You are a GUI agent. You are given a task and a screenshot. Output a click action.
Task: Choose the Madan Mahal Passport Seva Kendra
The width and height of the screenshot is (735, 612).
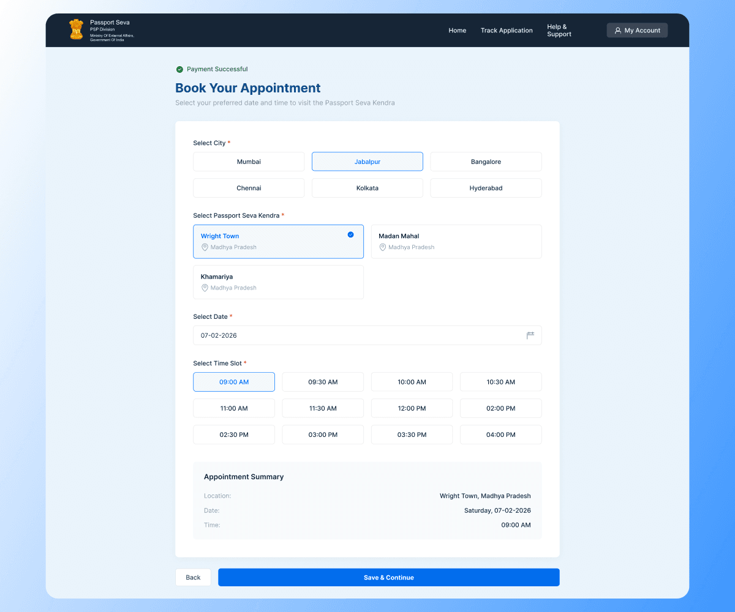[456, 242]
